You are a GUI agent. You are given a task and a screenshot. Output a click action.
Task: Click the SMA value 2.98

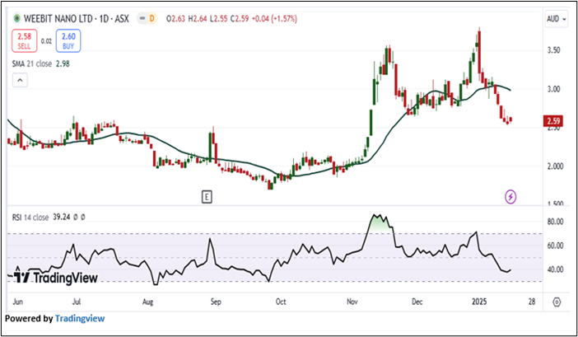[x=63, y=63]
